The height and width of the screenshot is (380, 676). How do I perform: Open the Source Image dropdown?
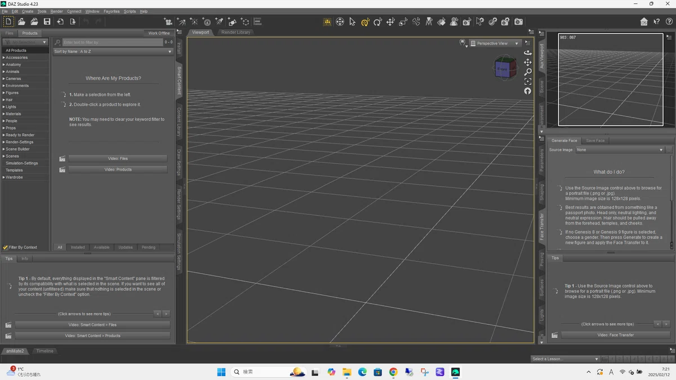coord(620,150)
